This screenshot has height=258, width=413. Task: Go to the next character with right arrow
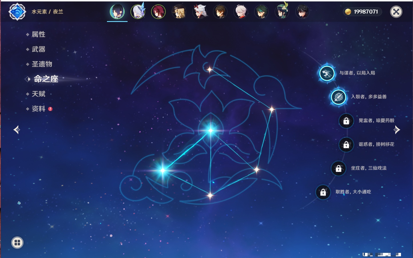(397, 130)
